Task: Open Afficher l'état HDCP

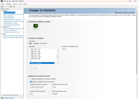Action: (x=9, y=18)
